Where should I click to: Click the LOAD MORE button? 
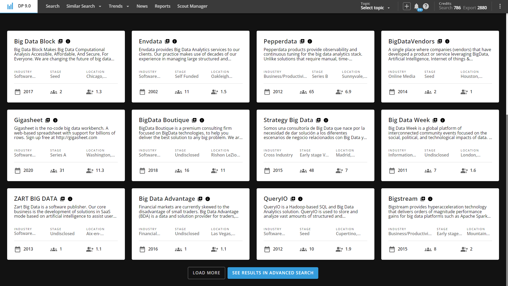(206, 273)
